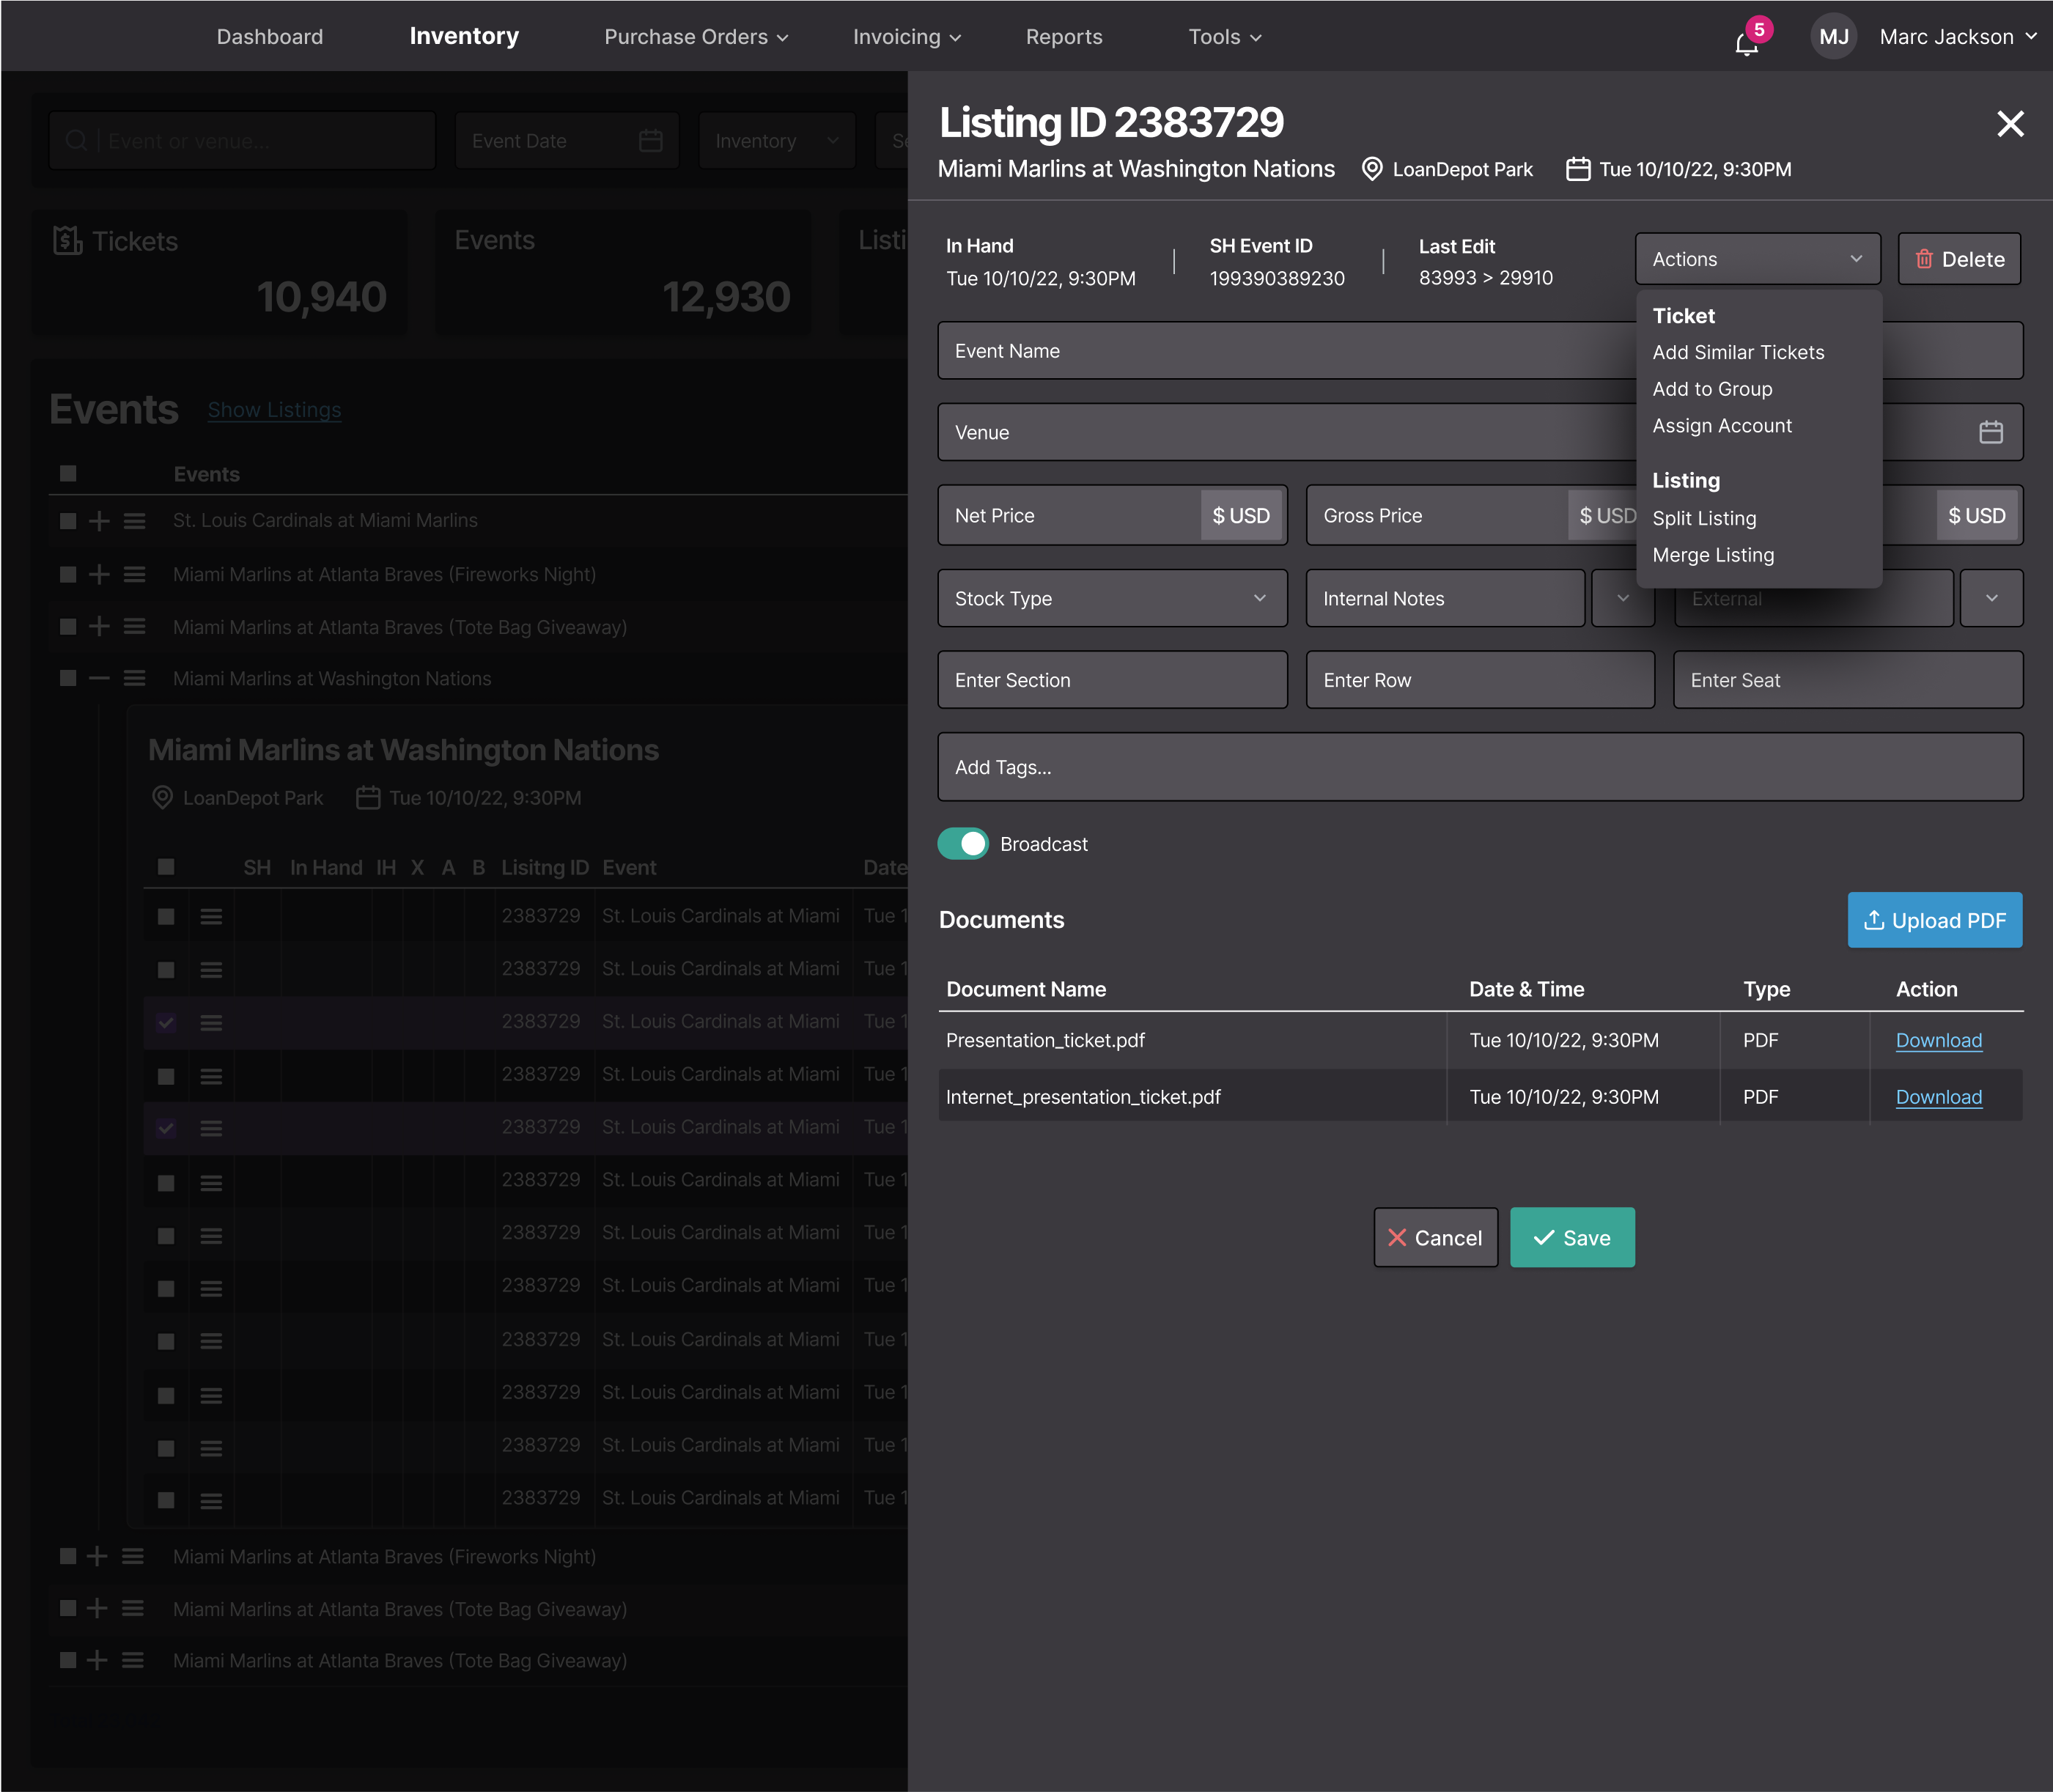Click the trash Delete button
The width and height of the screenshot is (2053, 1792).
point(1959,259)
